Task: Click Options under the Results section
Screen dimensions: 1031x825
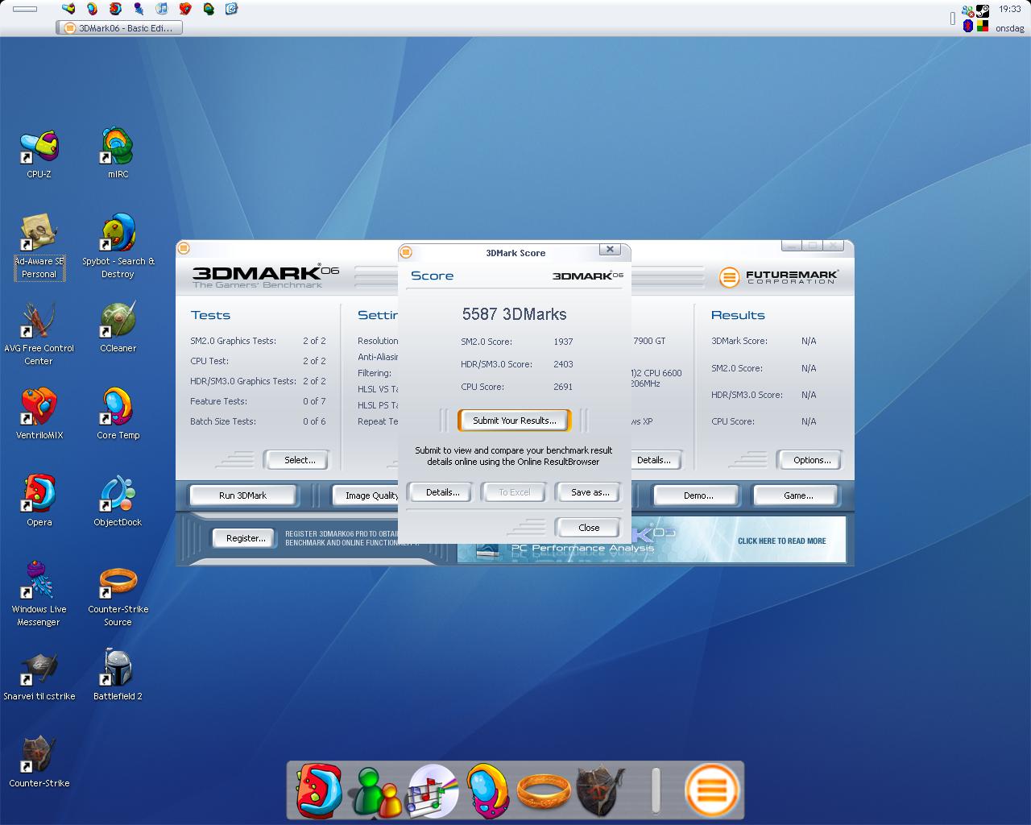Action: click(811, 460)
